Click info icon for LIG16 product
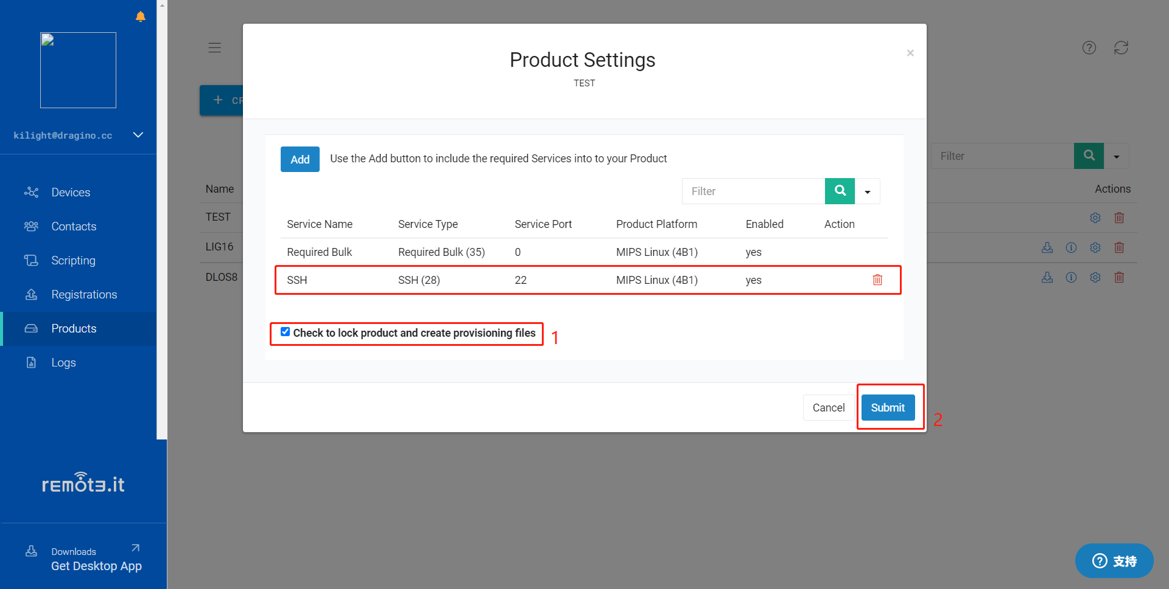 click(x=1071, y=247)
